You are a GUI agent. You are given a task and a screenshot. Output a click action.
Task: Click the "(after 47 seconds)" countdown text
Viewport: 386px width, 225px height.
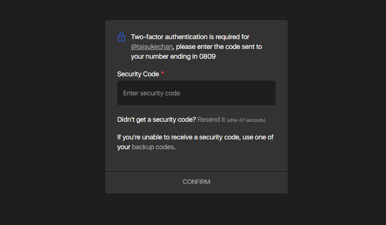pyautogui.click(x=246, y=120)
